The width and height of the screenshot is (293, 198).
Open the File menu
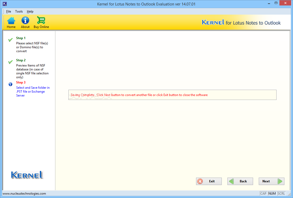pyautogui.click(x=9, y=11)
